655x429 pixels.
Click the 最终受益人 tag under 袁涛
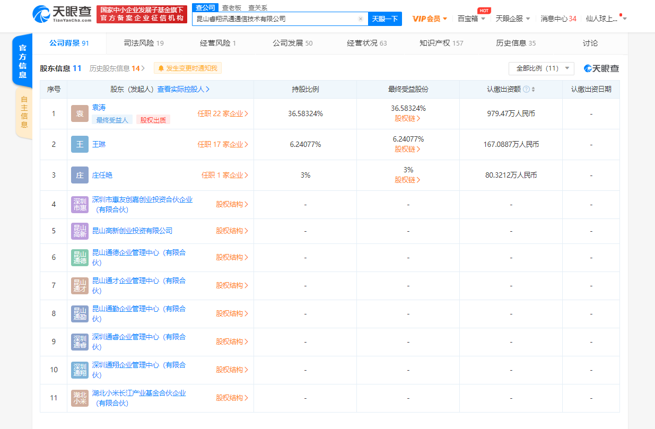112,120
